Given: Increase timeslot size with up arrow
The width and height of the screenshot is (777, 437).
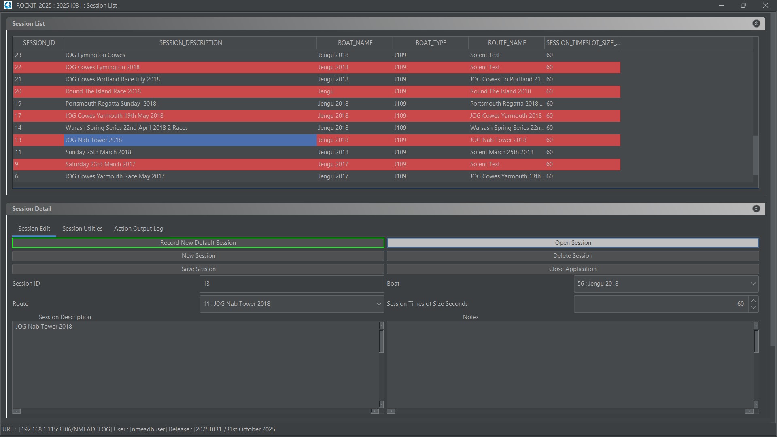Looking at the screenshot, I should pos(753,301).
